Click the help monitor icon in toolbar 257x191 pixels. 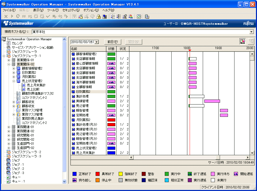147,16
